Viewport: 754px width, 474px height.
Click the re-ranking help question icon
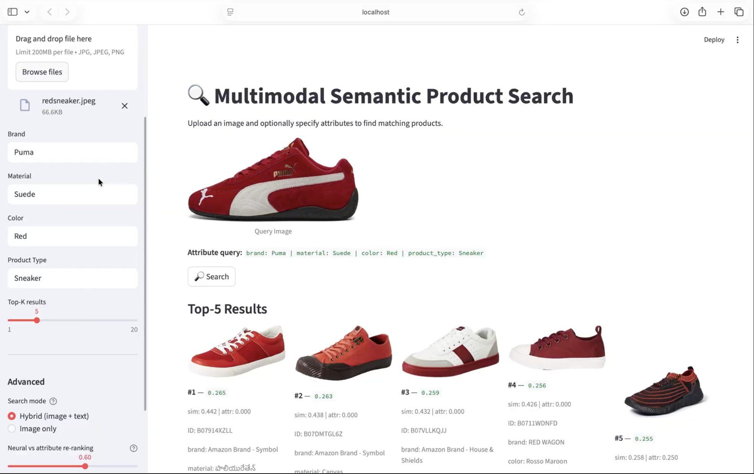click(133, 448)
